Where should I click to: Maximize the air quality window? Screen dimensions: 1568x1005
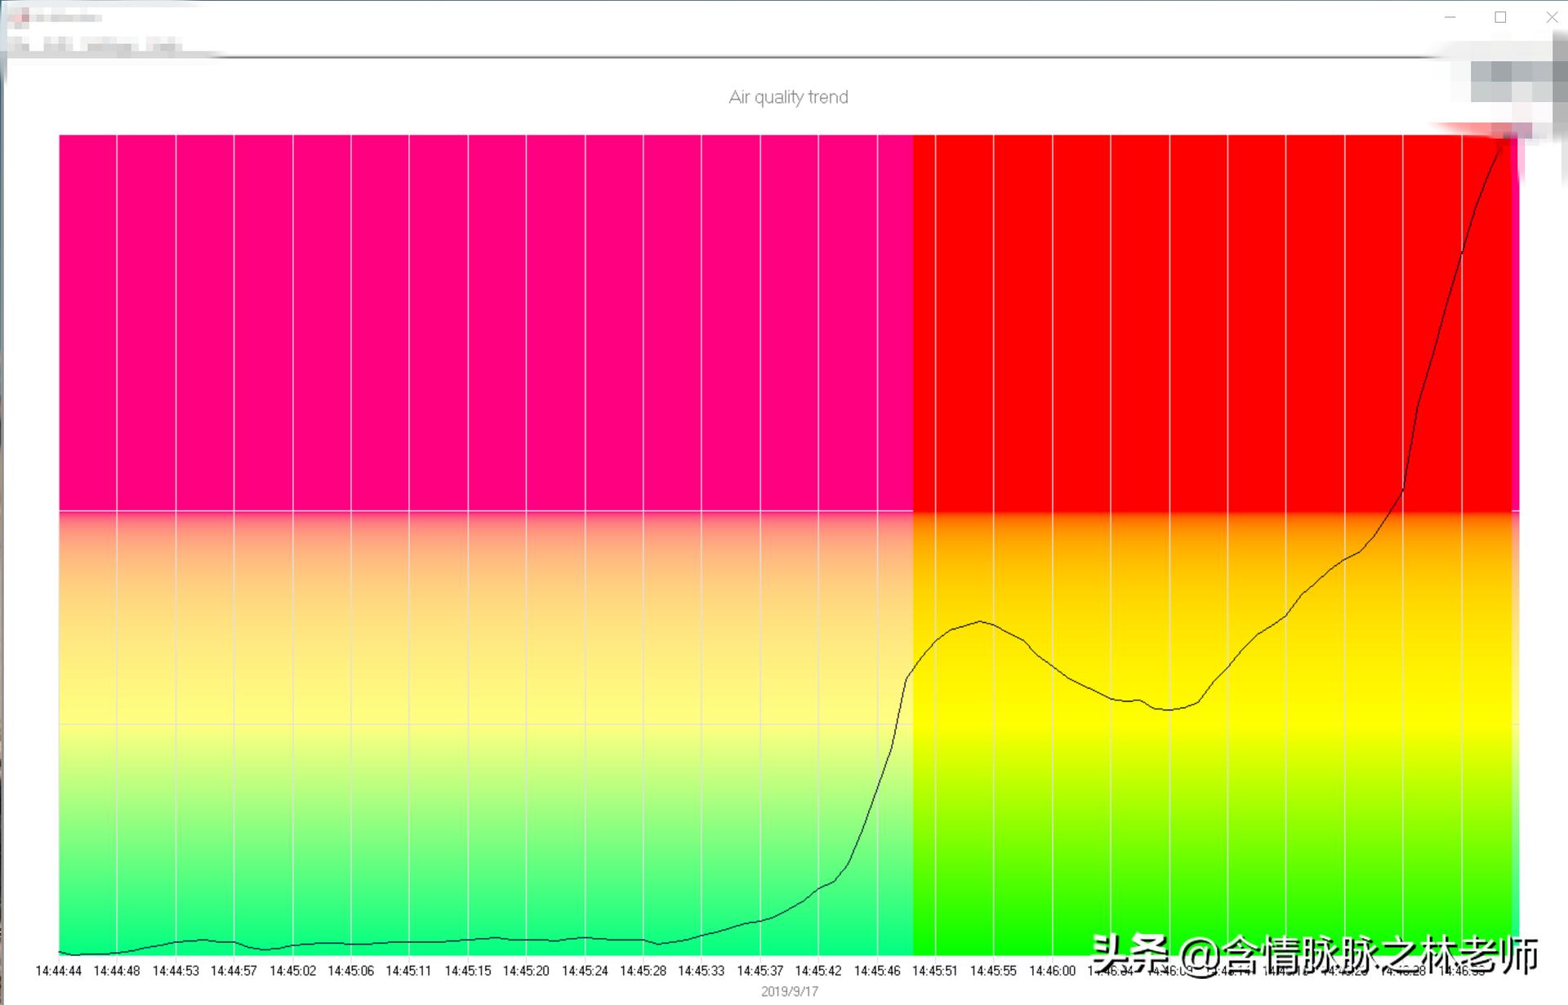[x=1500, y=17]
